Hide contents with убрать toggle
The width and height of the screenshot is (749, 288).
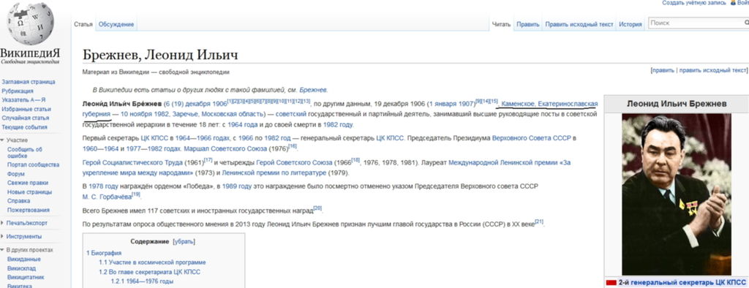pos(184,242)
